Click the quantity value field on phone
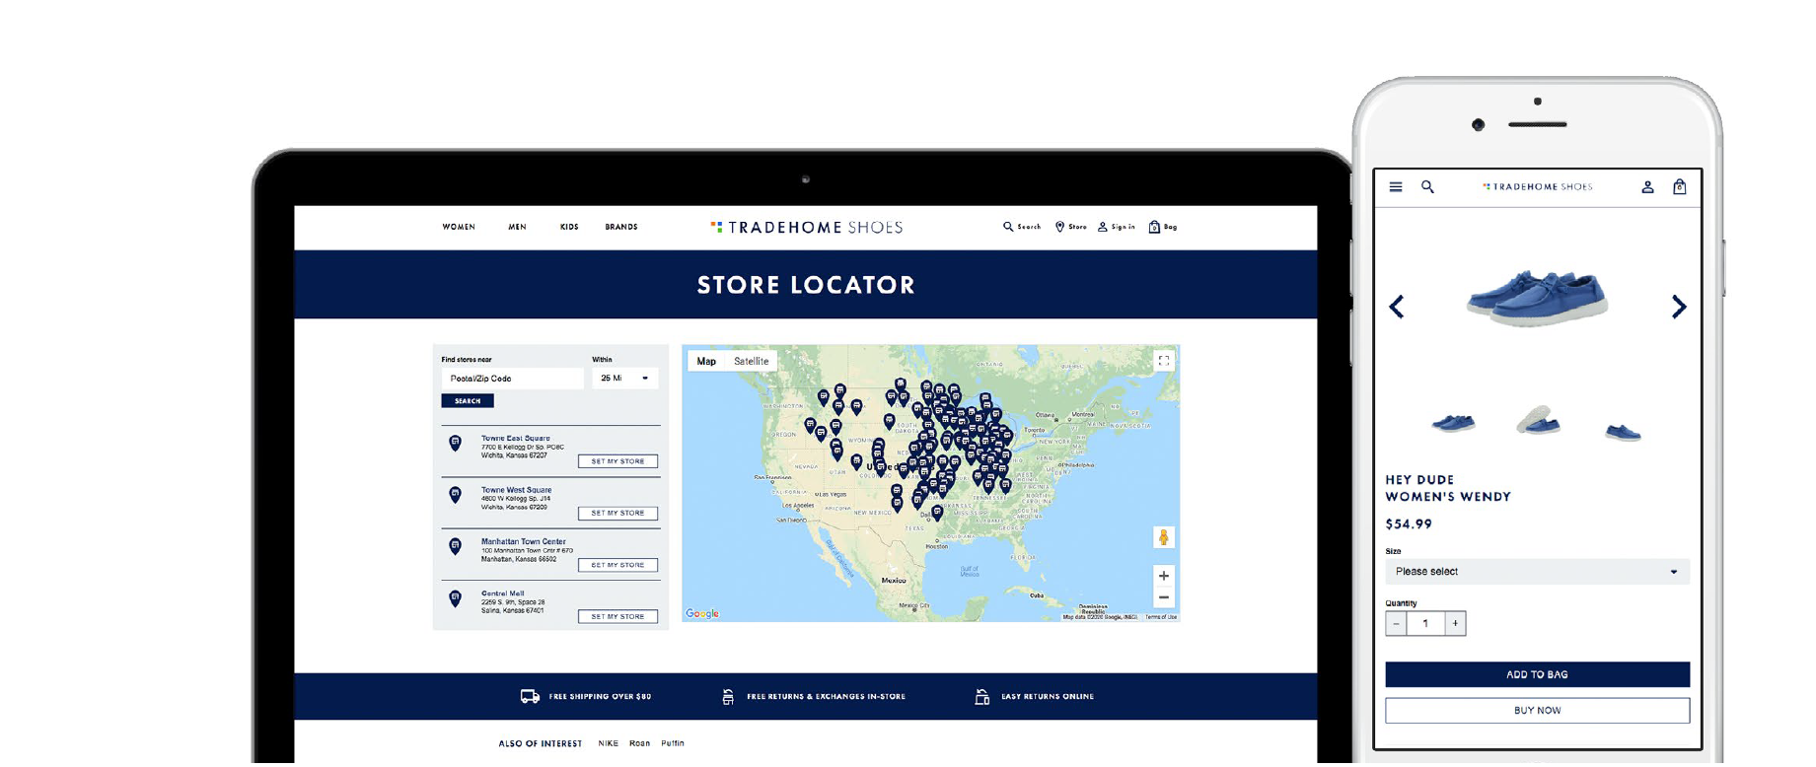1816x767 pixels. 1425,623
